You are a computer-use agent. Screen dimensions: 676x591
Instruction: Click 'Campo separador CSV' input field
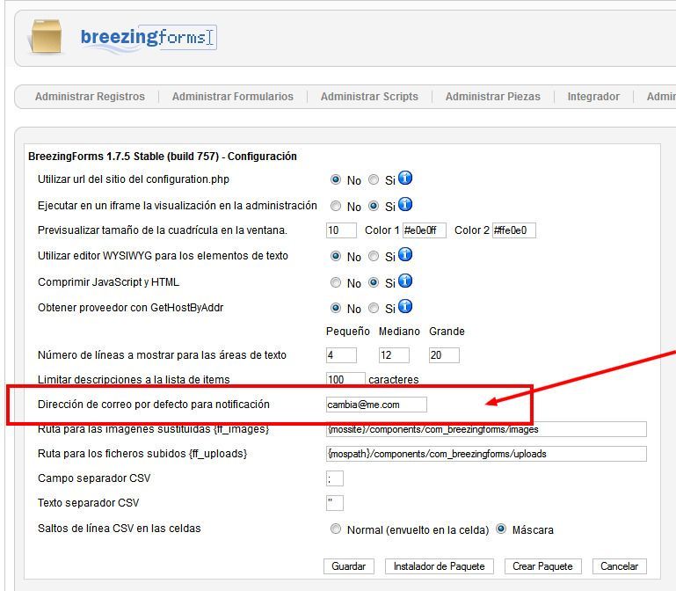(335, 478)
